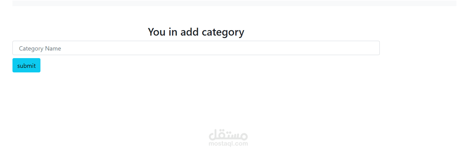Click the word "You" in the heading

[x=157, y=32]
